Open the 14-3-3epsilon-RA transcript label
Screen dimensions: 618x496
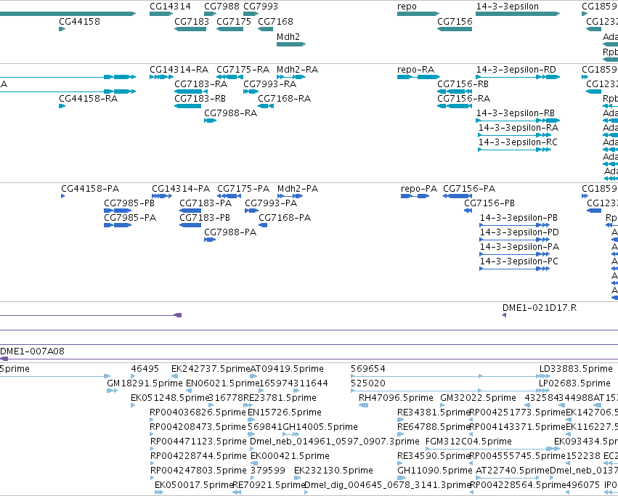pos(519,128)
